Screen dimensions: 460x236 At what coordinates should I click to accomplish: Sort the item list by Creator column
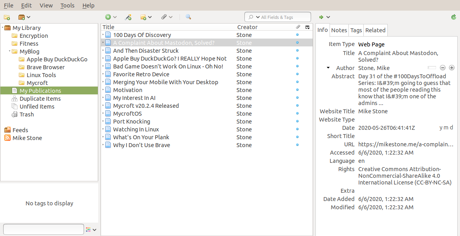pos(247,27)
